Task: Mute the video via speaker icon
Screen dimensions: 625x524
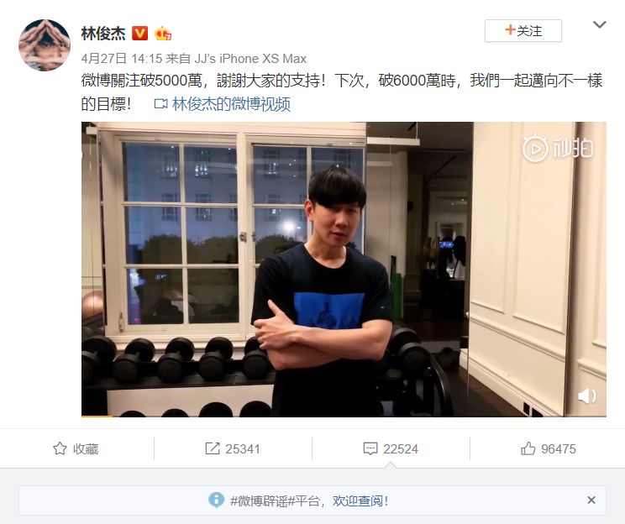Action: coord(586,396)
